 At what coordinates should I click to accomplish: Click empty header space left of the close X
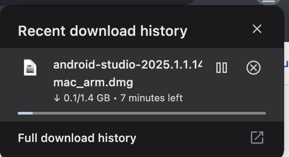coord(219,30)
